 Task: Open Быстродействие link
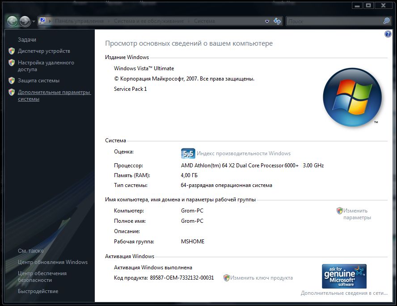point(38,291)
